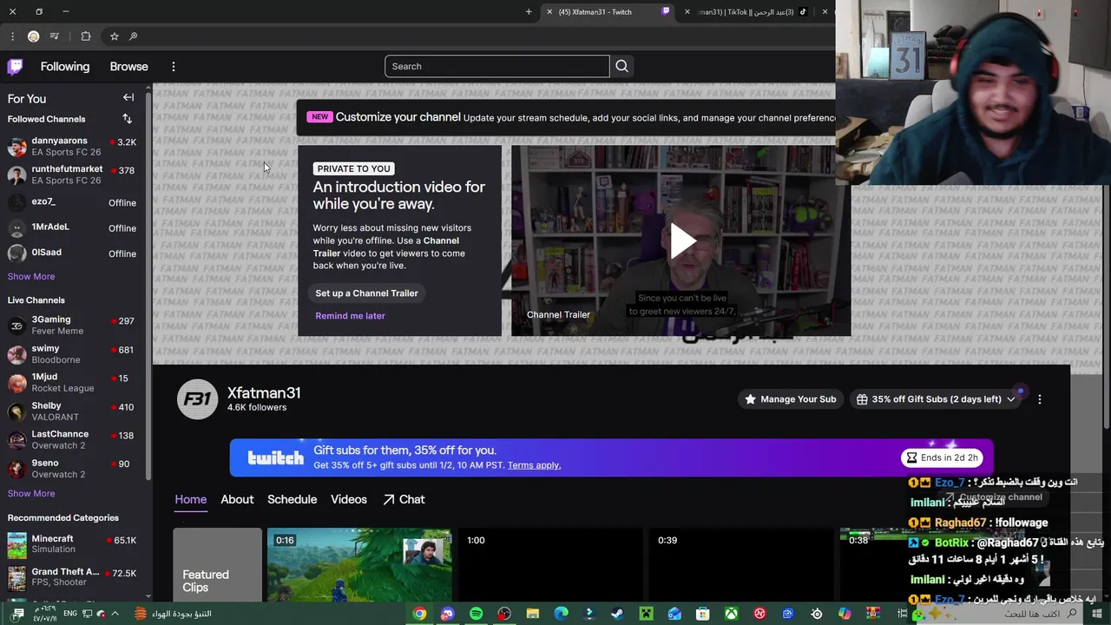
Task: Open 1MrAdeL offline channel
Action: tap(73, 227)
